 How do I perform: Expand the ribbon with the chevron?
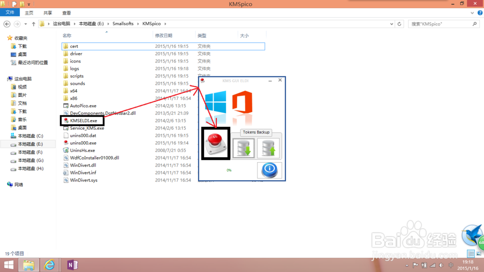472,13
